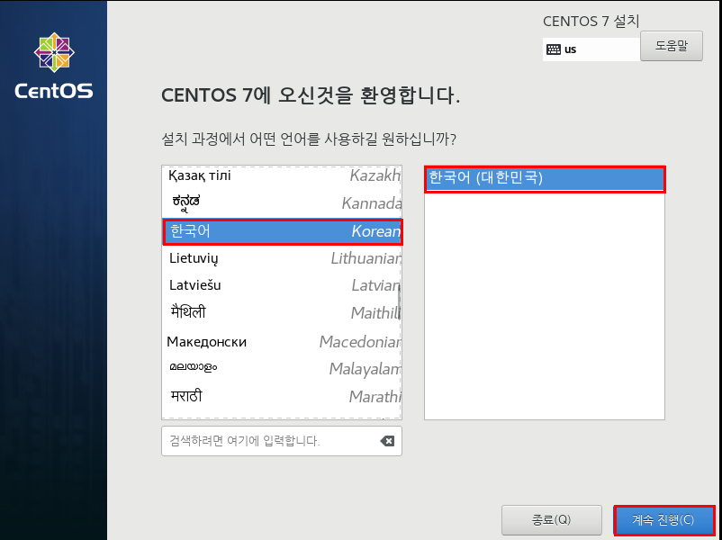Screen dimensions: 722x540
Task: Select 한국어 Korean in language list
Action: tap(283, 231)
